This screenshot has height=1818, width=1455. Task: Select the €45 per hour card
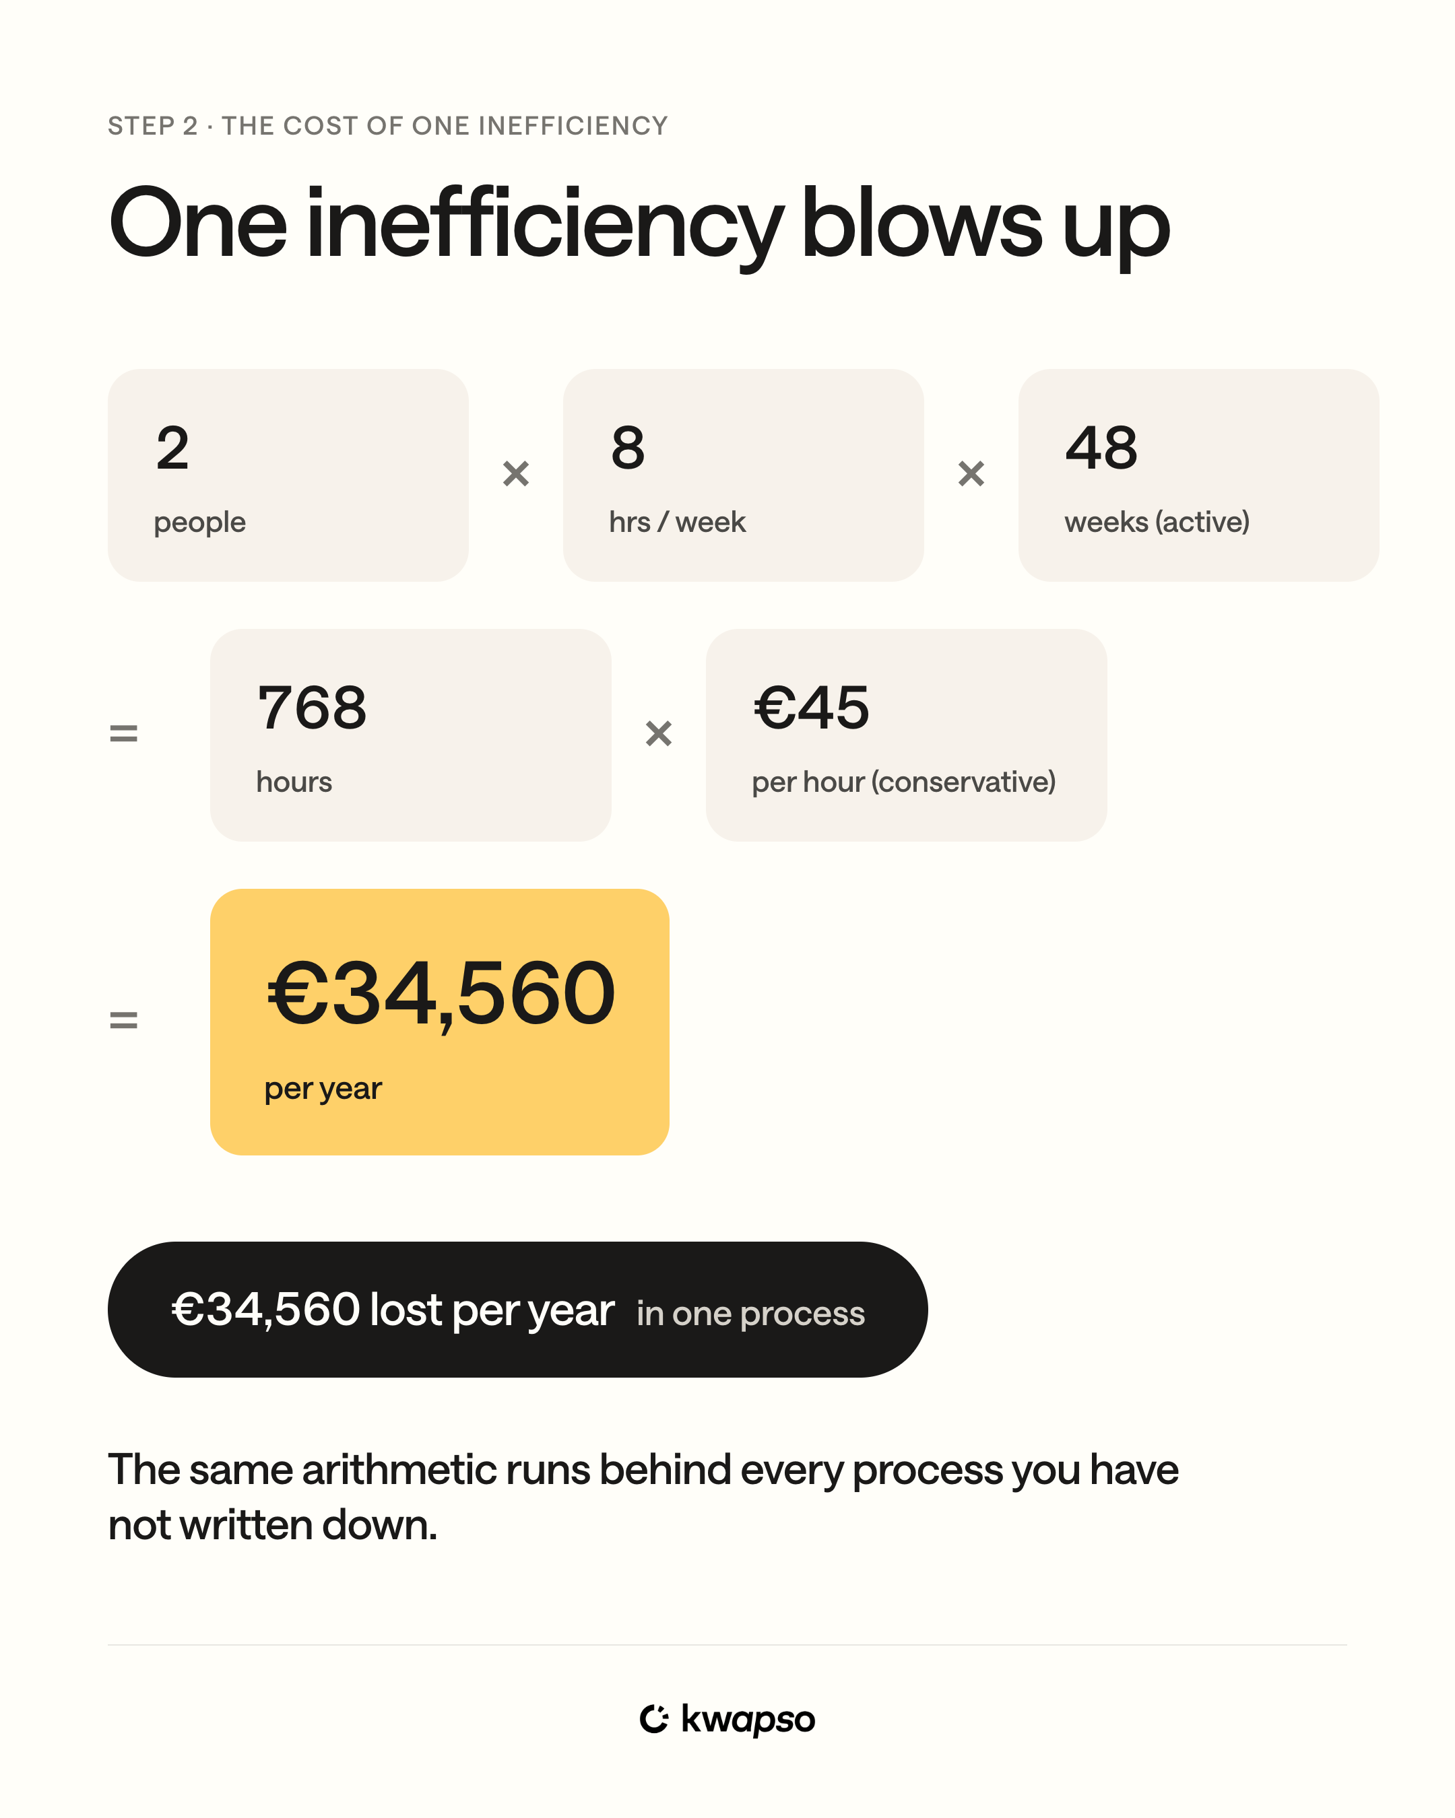[x=906, y=735]
